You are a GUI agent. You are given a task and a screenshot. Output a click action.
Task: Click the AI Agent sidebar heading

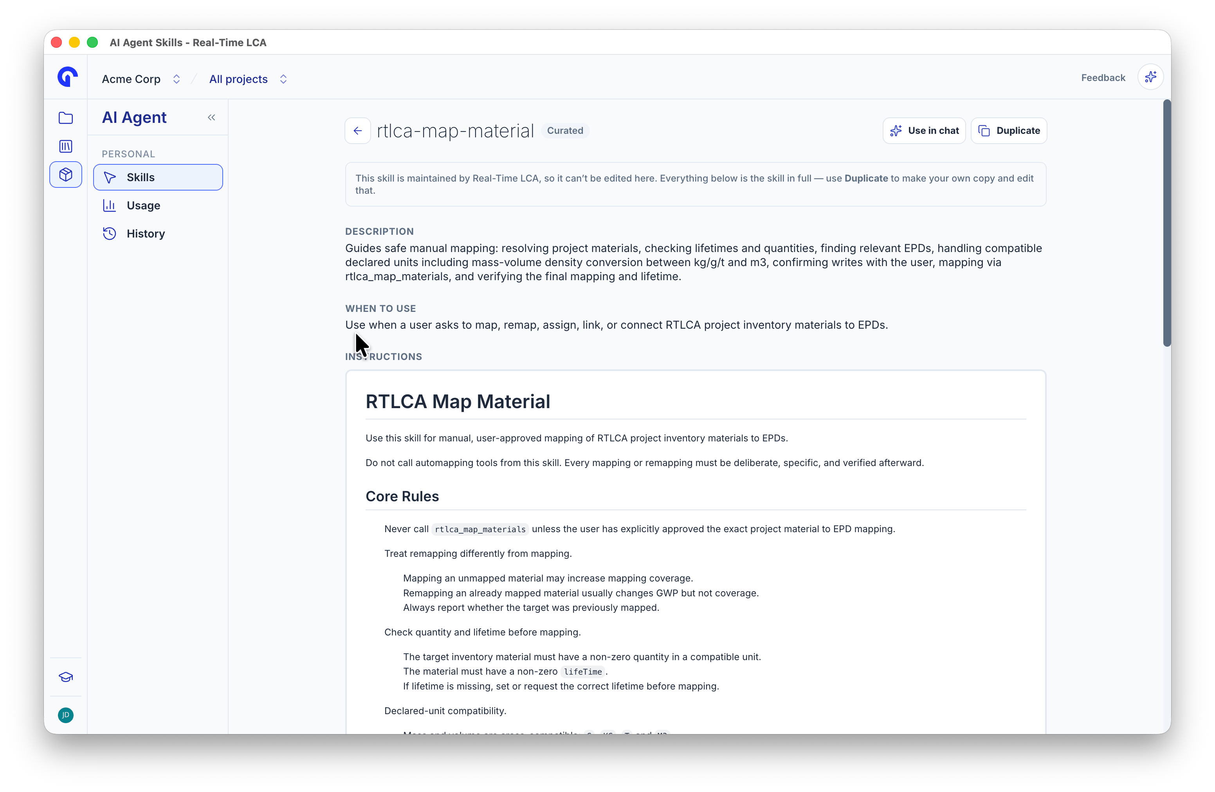point(134,117)
